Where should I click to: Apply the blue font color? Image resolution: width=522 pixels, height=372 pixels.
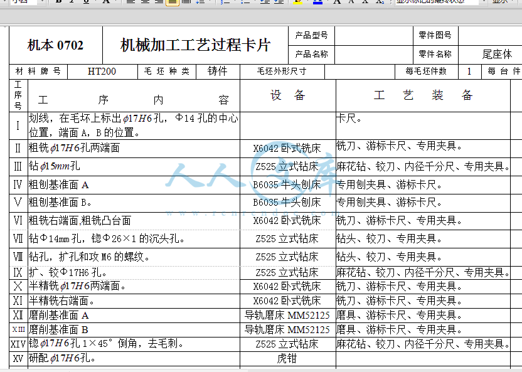(318, 1)
